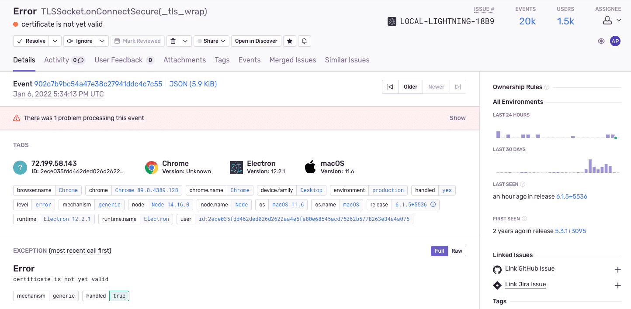Open the Resolve dropdown arrow
This screenshot has height=309, width=631.
point(55,41)
